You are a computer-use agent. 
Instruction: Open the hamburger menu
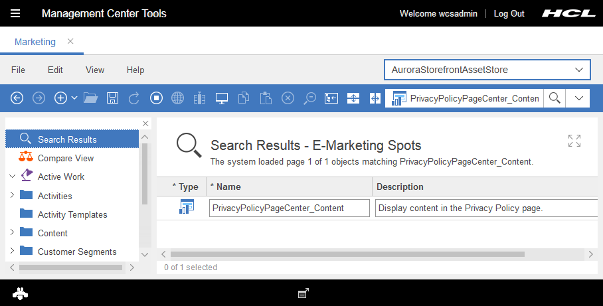pos(15,13)
